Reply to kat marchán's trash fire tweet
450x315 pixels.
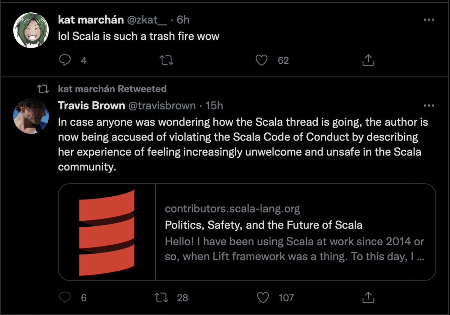65,60
